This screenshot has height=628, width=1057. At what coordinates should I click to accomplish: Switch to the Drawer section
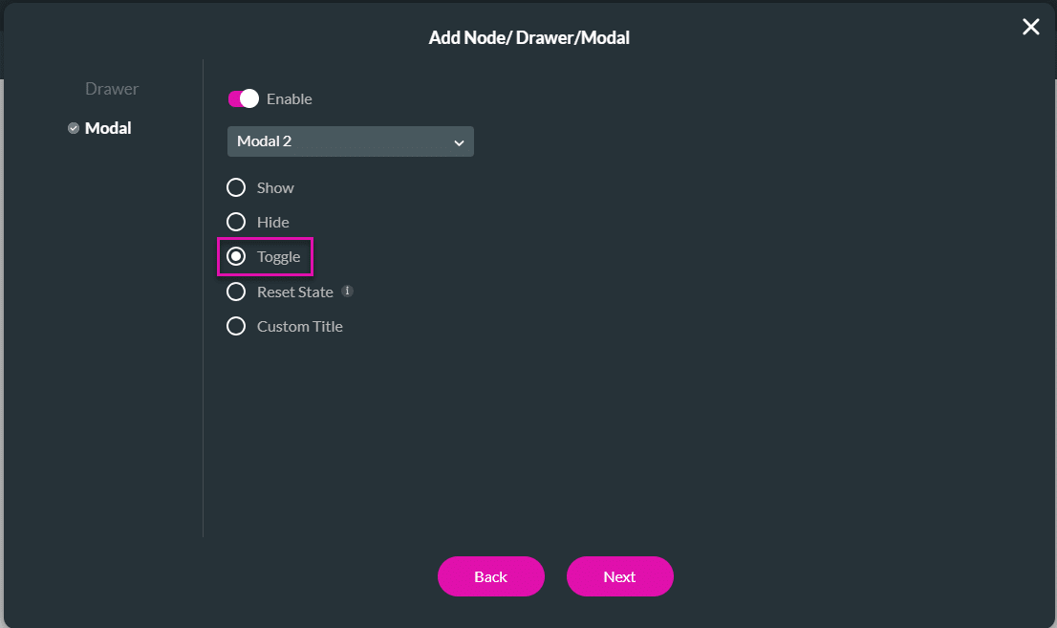coord(111,88)
